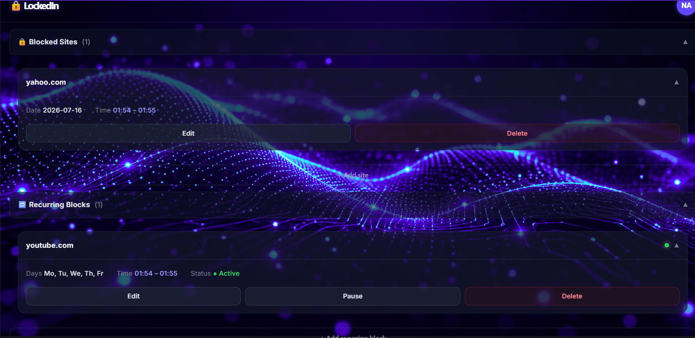Click the green status dot on youtube.com card
This screenshot has width=695, height=338.
click(667, 245)
